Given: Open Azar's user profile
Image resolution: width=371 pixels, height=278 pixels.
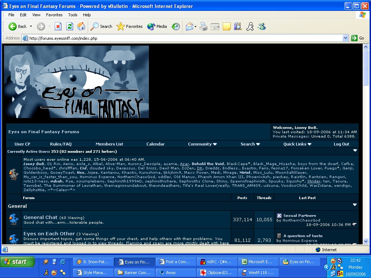Looking at the screenshot, I should (184, 164).
